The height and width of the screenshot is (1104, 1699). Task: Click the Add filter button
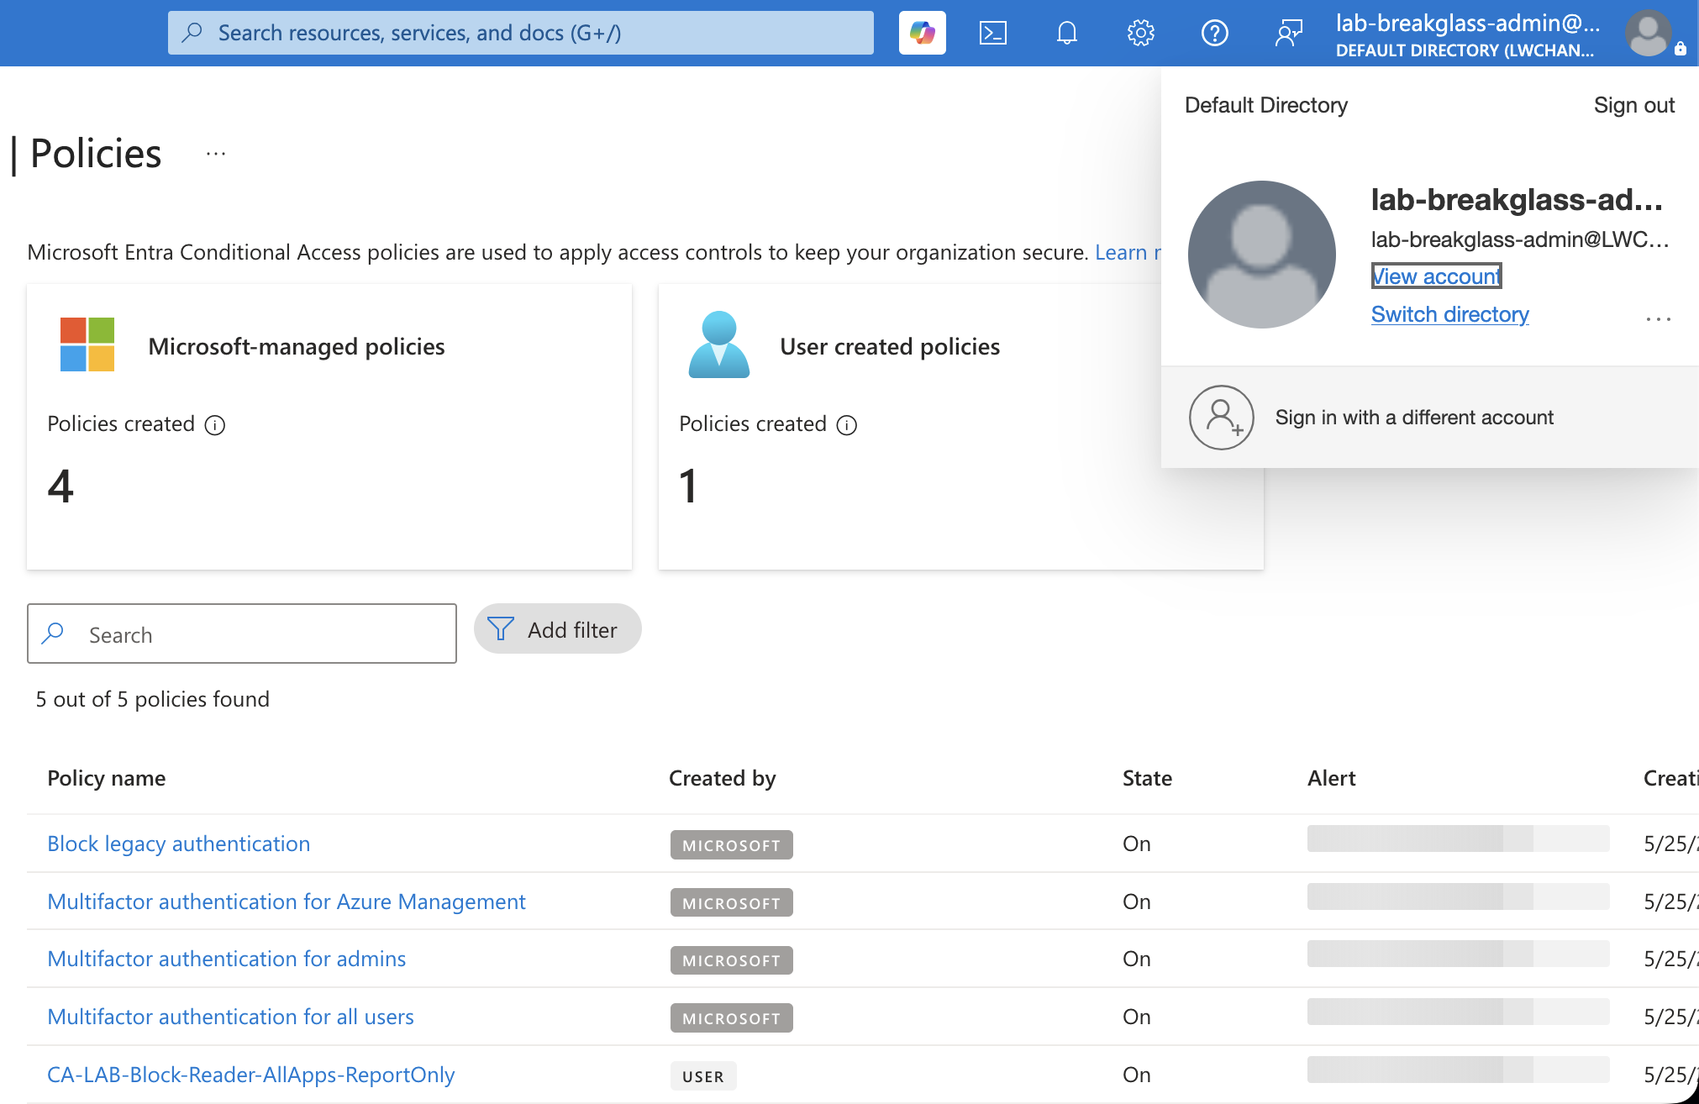(557, 629)
